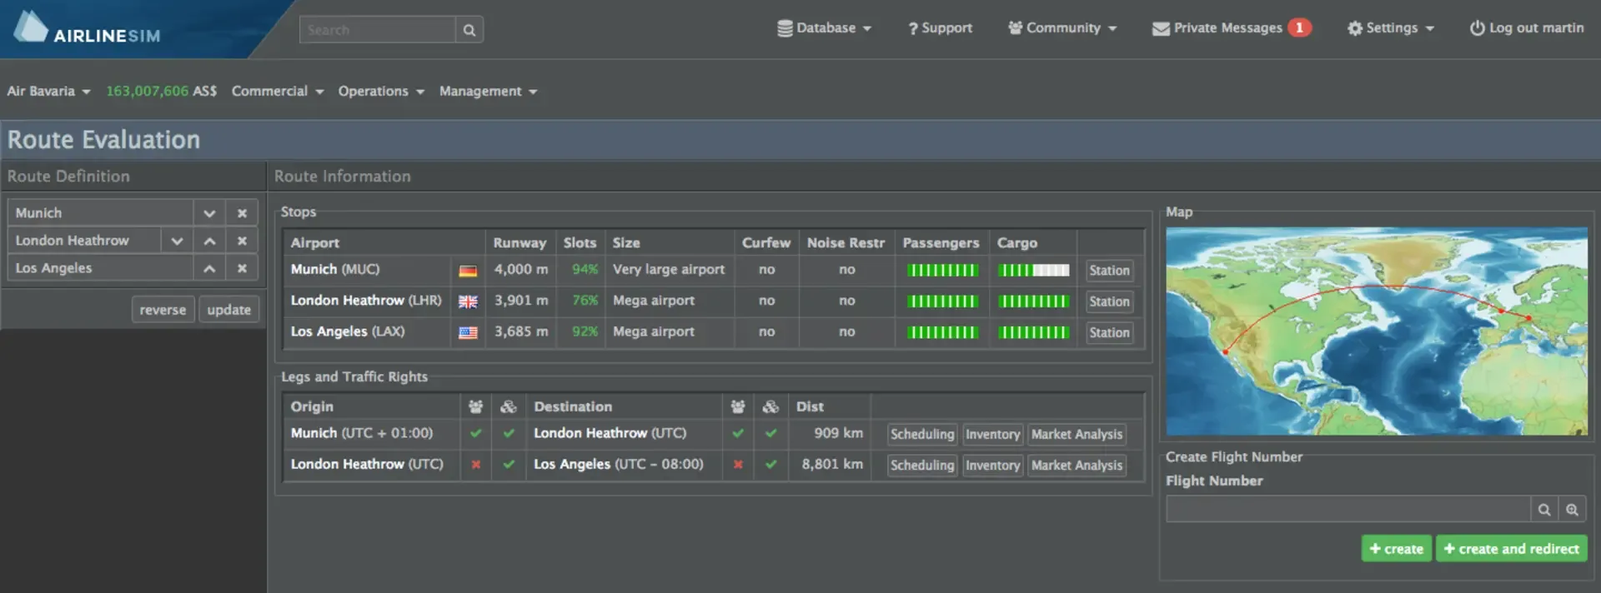Open the Settings dropdown menu

click(1391, 28)
